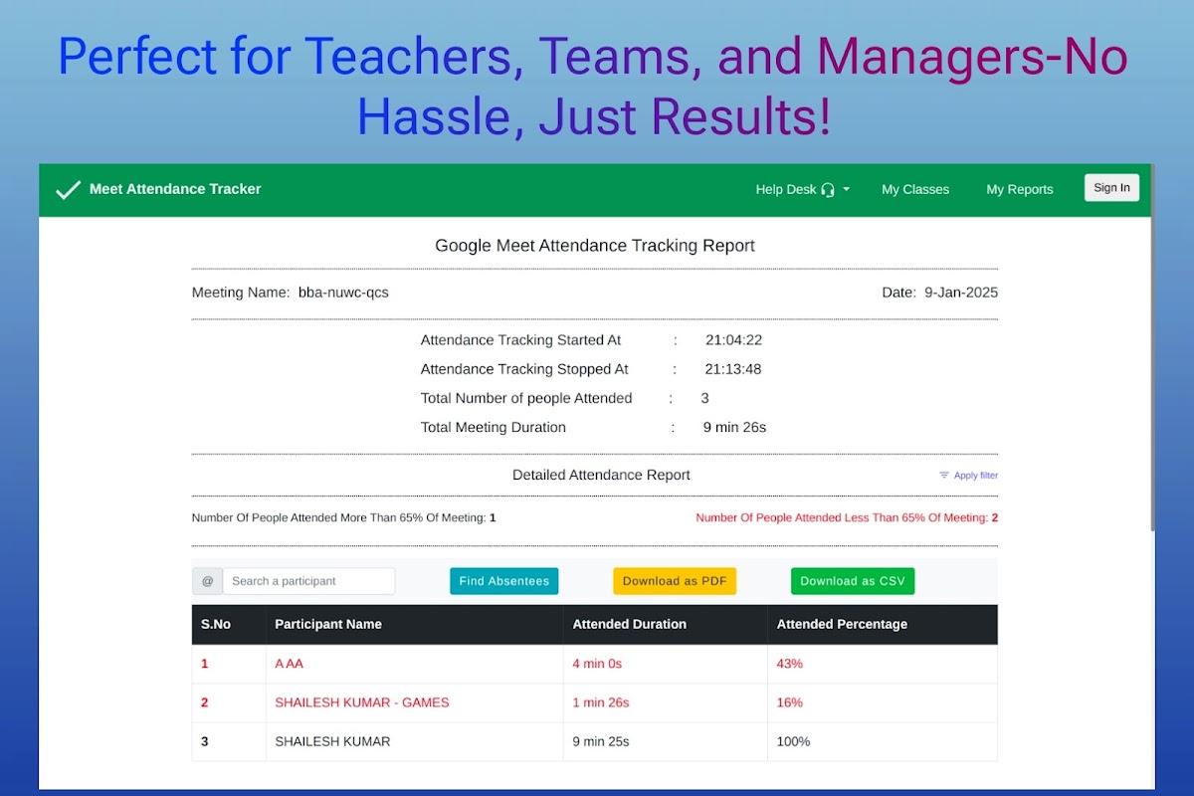This screenshot has height=796, width=1194.
Task: Click total meeting duration 9 min 26s
Action: click(734, 428)
